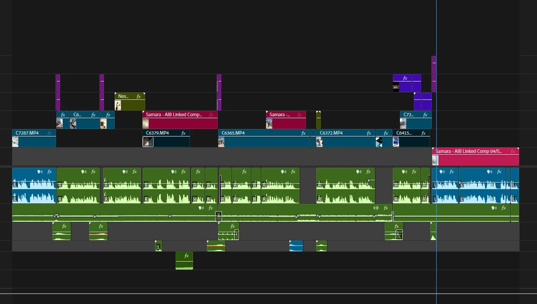Screen dimensions: 537x304
Task: Click the thumbnail on the Nes... clip
Action: click(118, 106)
